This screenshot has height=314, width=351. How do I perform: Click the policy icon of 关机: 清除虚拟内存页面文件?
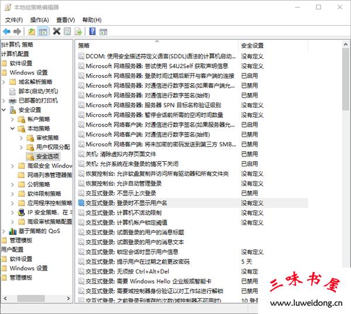point(81,154)
